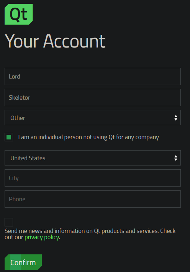The height and width of the screenshot is (272, 190).
Task: Focus the first name field containing Lord
Action: [x=93, y=77]
